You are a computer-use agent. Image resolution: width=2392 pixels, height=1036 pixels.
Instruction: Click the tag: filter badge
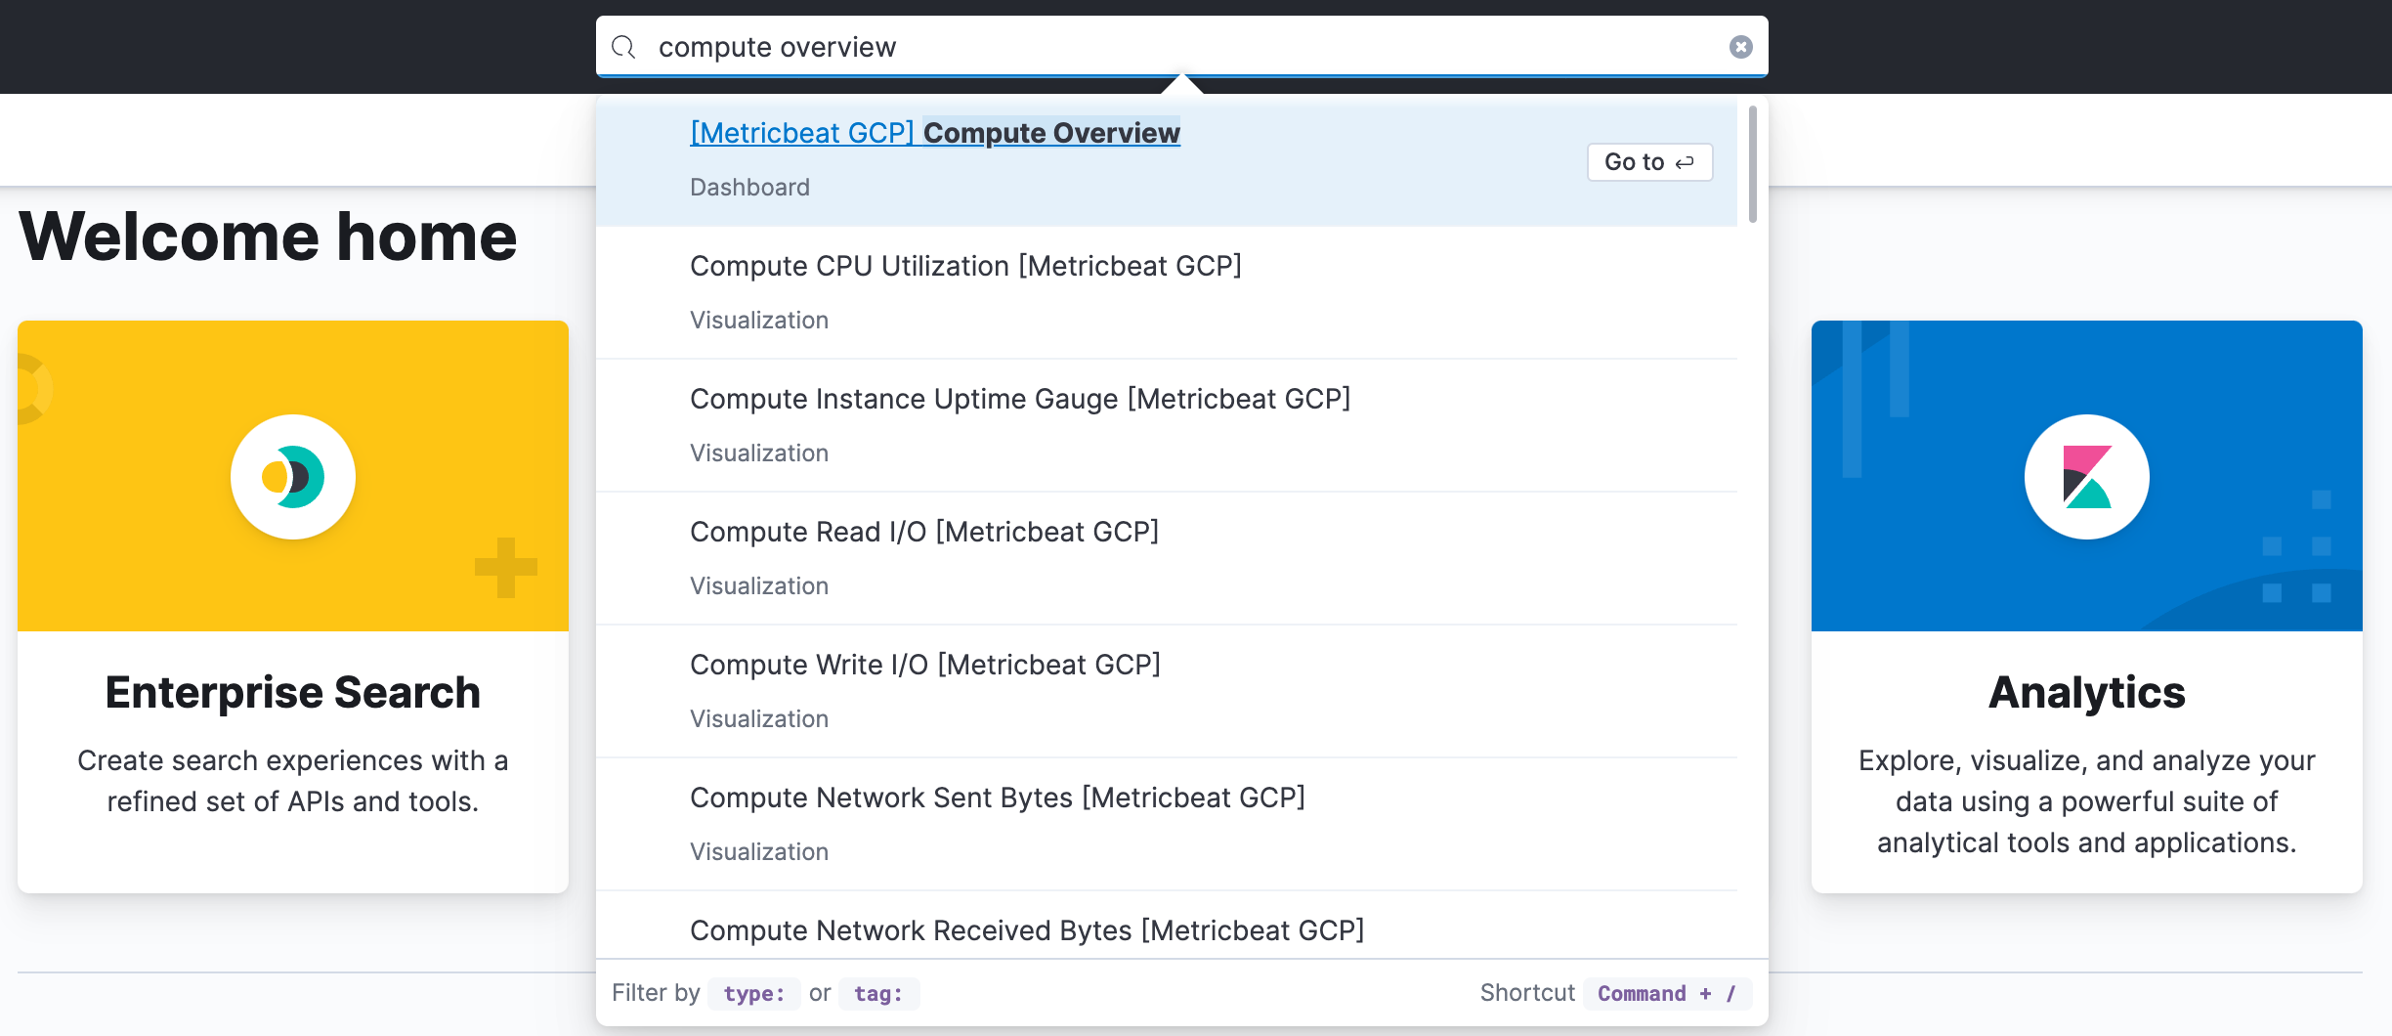pyautogui.click(x=878, y=994)
